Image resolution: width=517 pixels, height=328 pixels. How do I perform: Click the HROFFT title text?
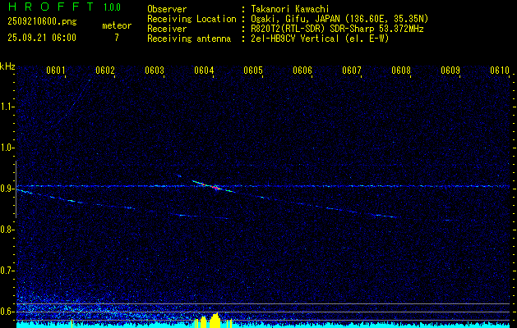coord(51,7)
